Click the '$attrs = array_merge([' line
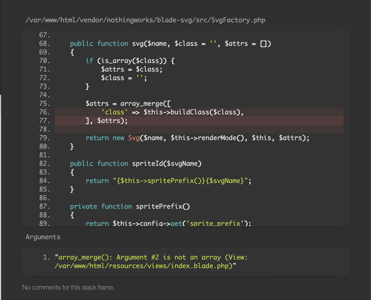The width and height of the screenshot is (371, 300). tap(128, 104)
